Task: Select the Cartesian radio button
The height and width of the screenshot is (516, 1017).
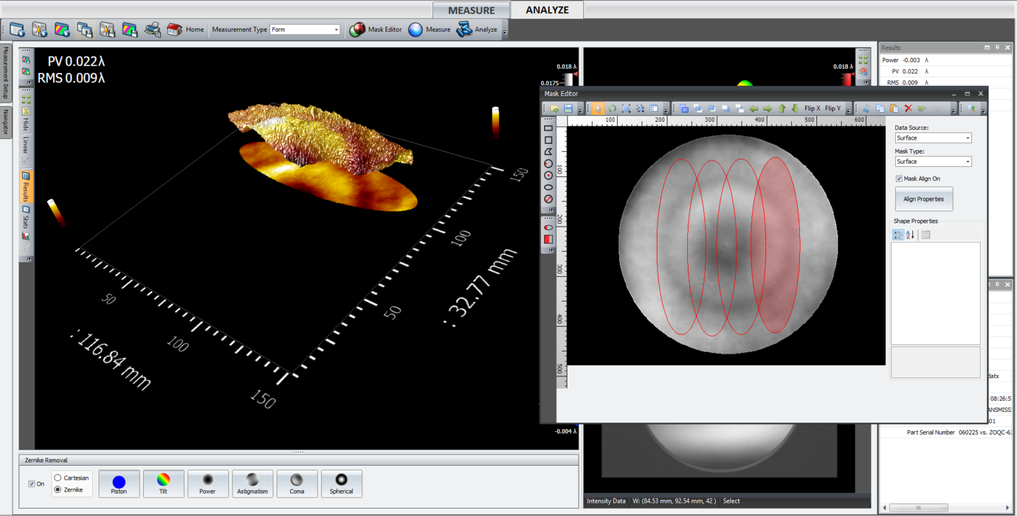Action: (58, 478)
